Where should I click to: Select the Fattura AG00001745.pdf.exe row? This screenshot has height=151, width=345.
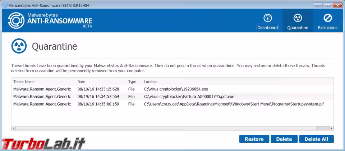pyautogui.click(x=172, y=97)
